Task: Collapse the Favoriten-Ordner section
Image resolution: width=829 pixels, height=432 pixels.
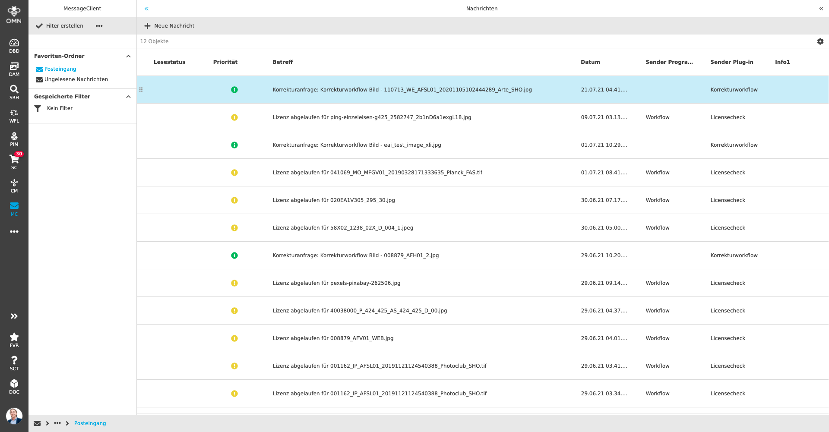Action: coord(128,56)
